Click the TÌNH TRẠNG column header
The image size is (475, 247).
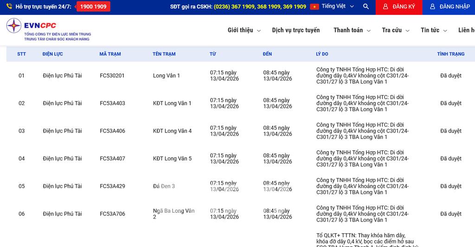[x=450, y=54]
